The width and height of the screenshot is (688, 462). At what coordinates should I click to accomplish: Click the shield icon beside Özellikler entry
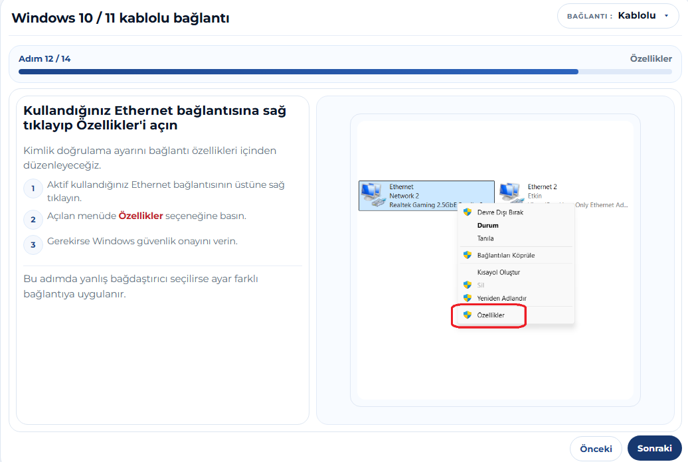468,315
